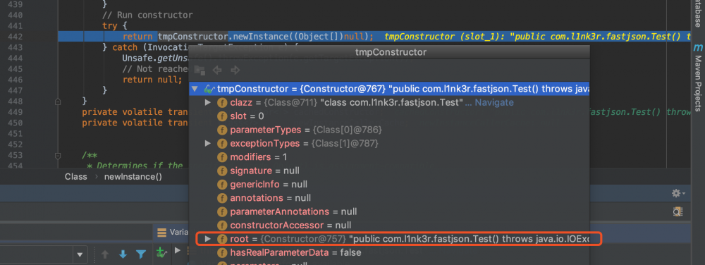705x265 pixels.
Task: Click the Navigate link next to clazz
Action: tap(494, 102)
